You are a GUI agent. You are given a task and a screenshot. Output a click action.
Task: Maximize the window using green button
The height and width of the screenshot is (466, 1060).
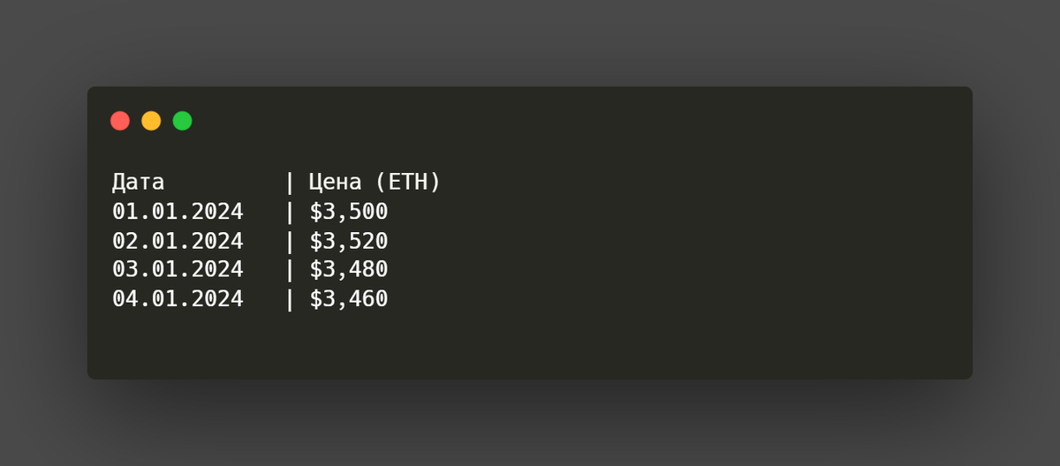click(x=182, y=121)
